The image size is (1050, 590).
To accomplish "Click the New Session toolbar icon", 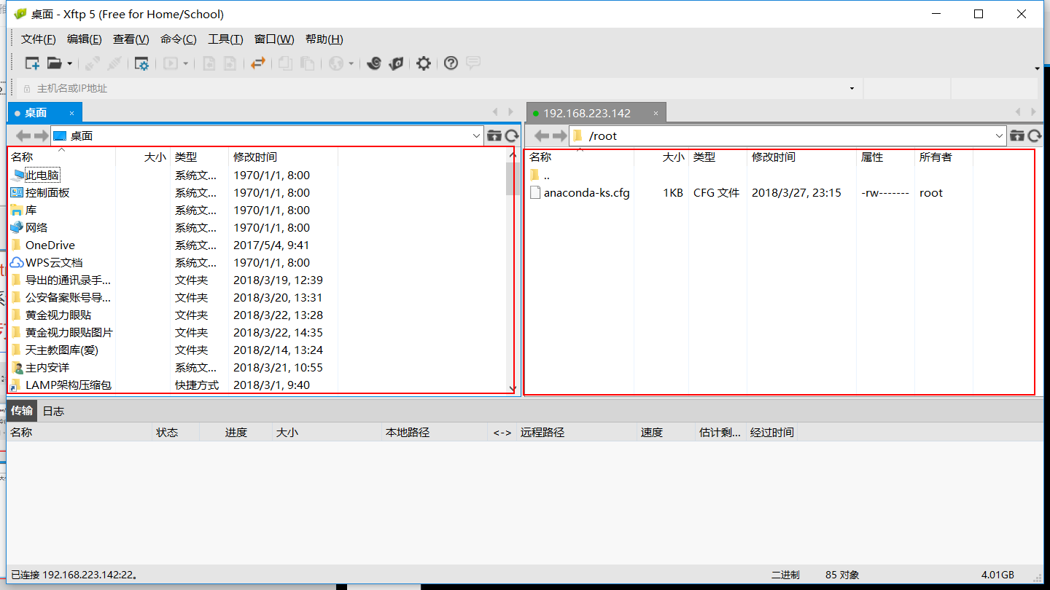I will 32,63.
